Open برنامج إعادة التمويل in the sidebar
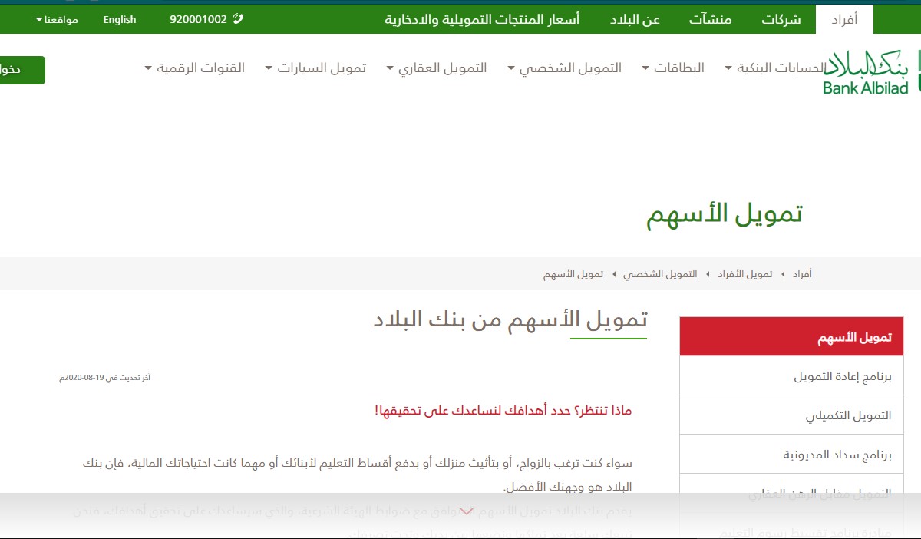This screenshot has width=921, height=539. [x=791, y=376]
